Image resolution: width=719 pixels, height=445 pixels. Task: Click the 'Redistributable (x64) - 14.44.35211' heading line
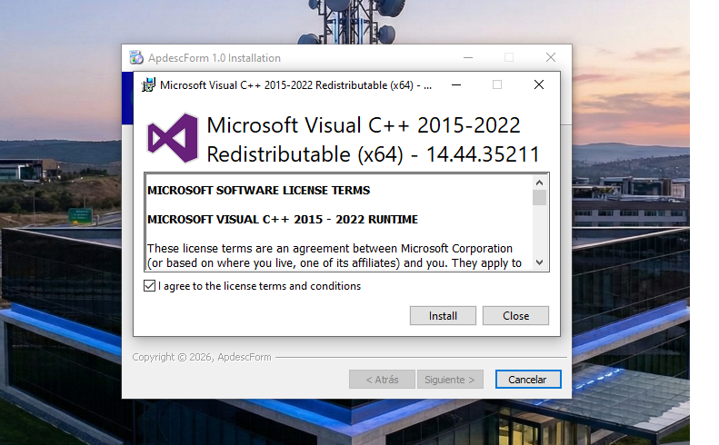[x=374, y=154]
